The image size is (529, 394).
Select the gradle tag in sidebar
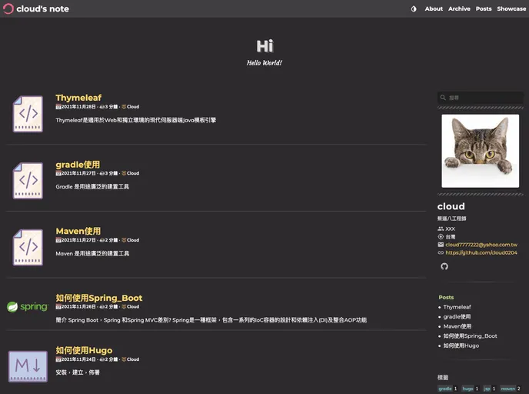point(445,389)
